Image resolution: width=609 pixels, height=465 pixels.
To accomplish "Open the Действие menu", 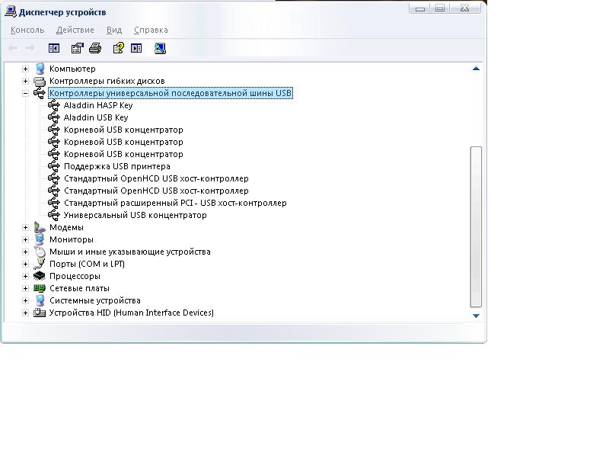I will [x=75, y=30].
